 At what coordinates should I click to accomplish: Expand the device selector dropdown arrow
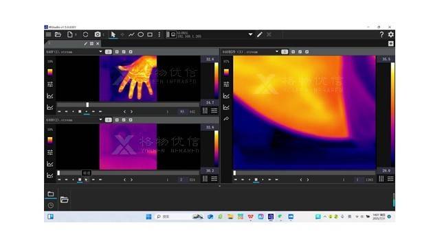[250, 34]
